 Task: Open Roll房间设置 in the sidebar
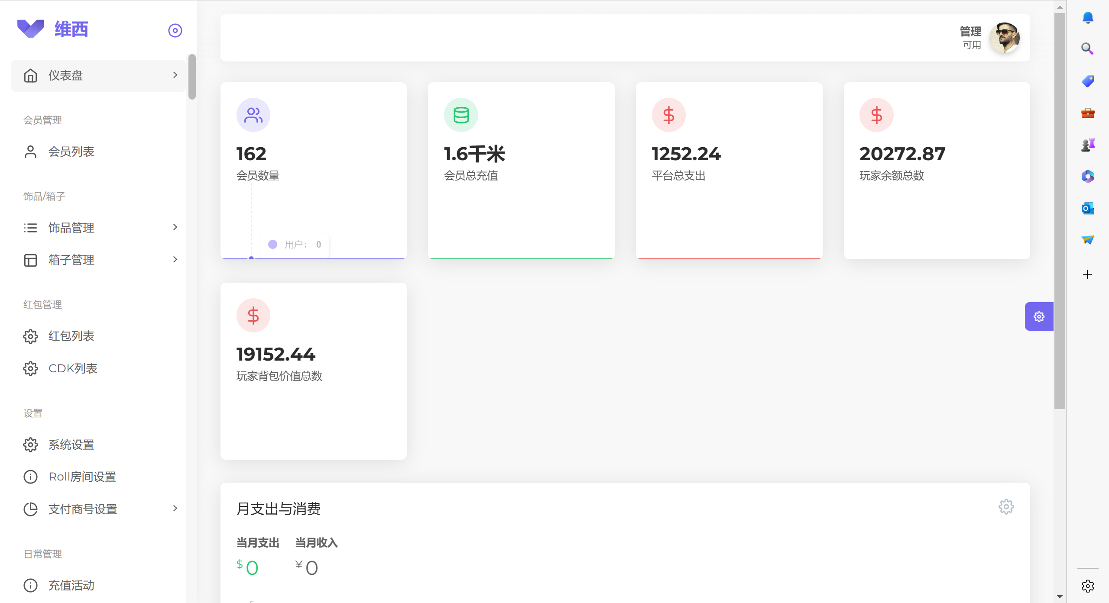[x=82, y=477]
